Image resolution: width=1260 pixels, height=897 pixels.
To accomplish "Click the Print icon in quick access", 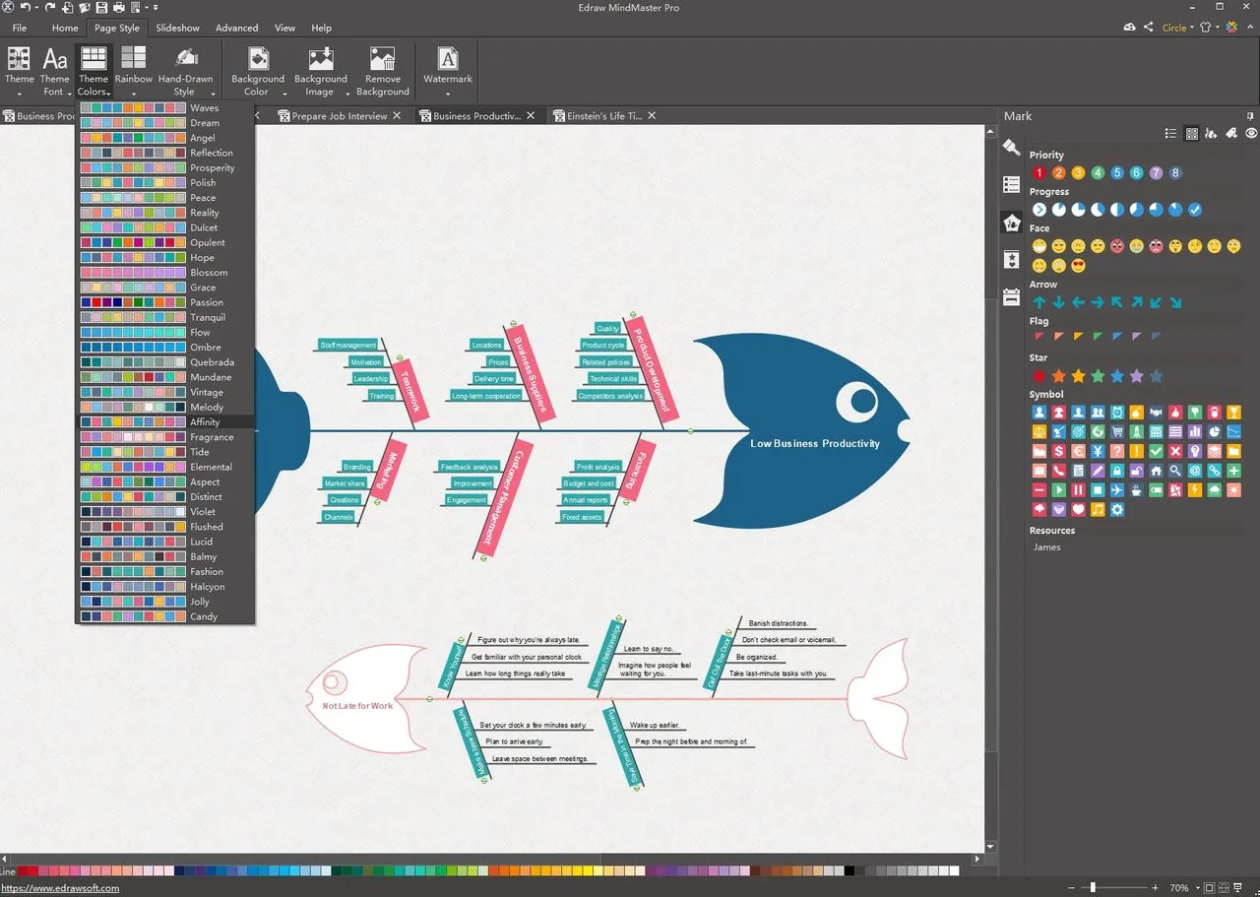I will 118,8.
